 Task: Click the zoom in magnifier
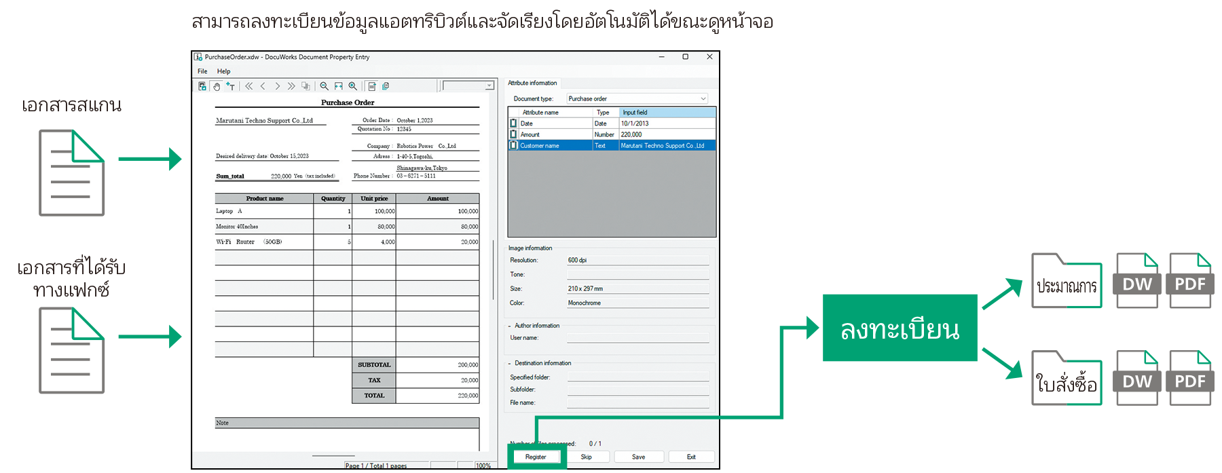coord(352,86)
